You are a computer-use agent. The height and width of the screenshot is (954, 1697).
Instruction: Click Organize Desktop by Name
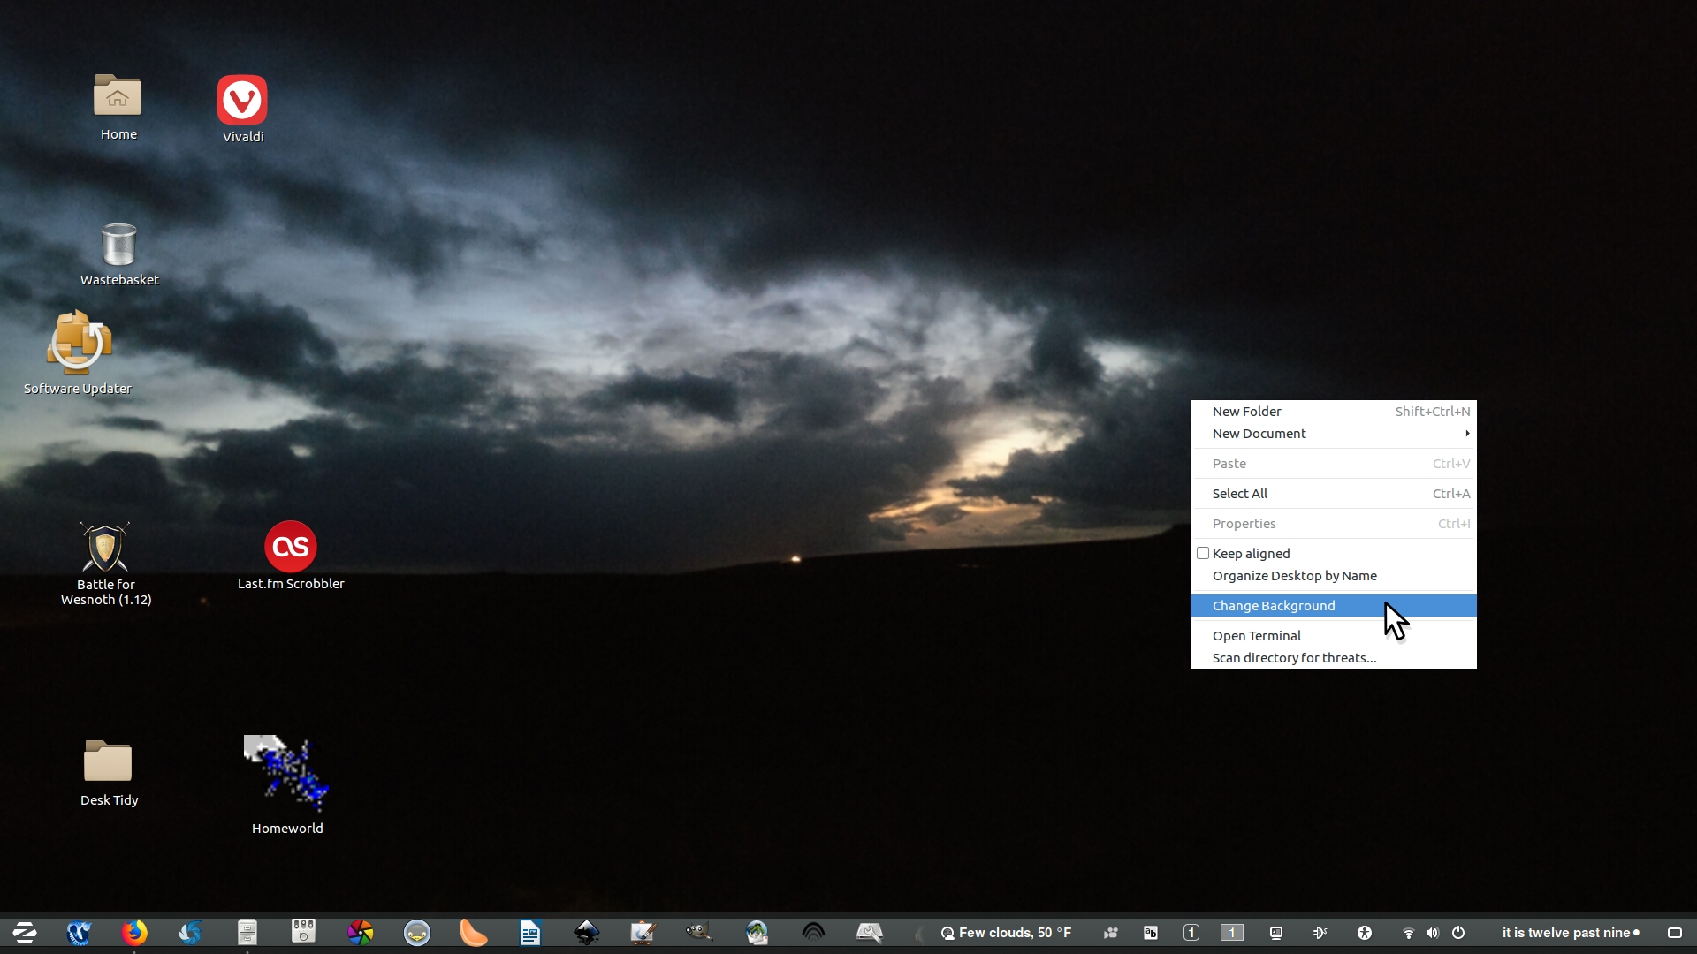(1294, 576)
